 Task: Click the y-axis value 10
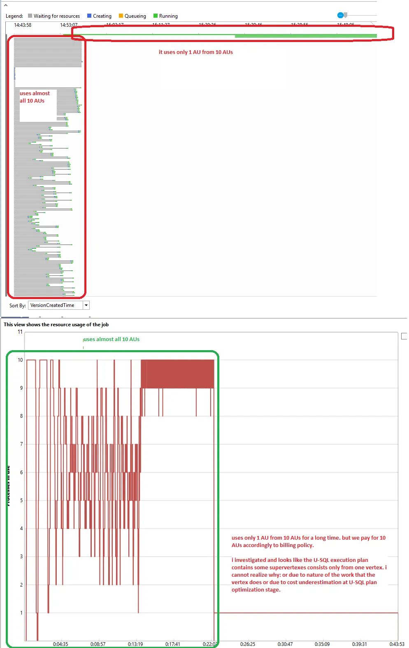coord(20,360)
